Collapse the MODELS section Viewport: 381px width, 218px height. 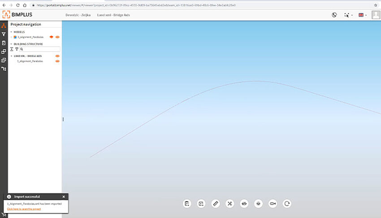click(x=11, y=32)
